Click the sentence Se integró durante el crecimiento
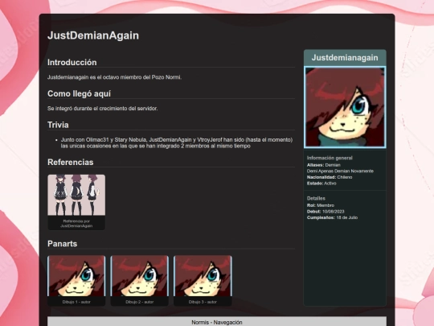The height and width of the screenshot is (326, 434). point(102,109)
